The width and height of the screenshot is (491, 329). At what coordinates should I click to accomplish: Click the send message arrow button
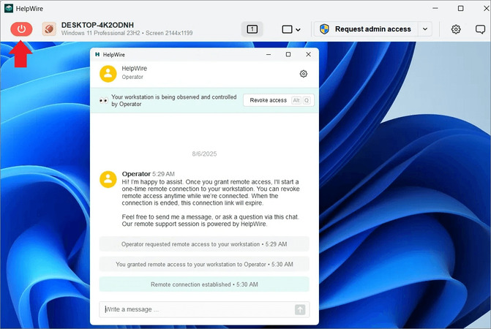(300, 309)
